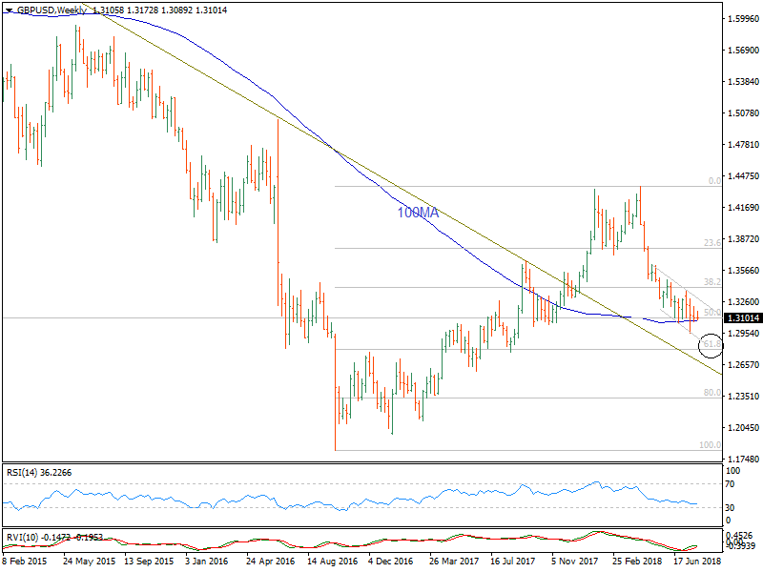Screen dimensions: 763x572
Task: Click the 50.0 Fibonacci level label
Action: (x=712, y=313)
